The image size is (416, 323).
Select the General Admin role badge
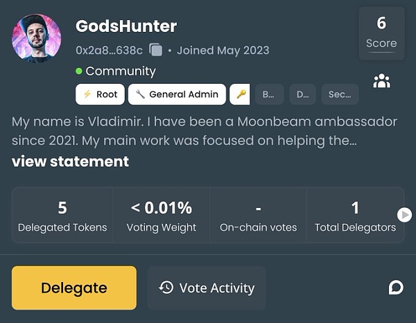coord(177,94)
